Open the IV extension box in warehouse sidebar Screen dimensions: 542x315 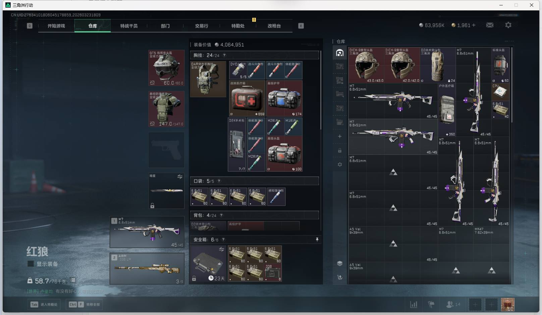(340, 66)
